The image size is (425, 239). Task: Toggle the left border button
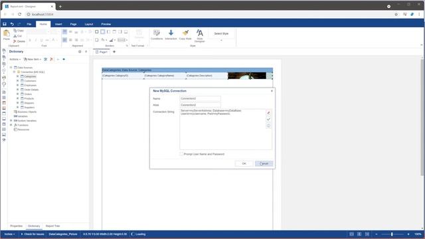tap(108, 32)
